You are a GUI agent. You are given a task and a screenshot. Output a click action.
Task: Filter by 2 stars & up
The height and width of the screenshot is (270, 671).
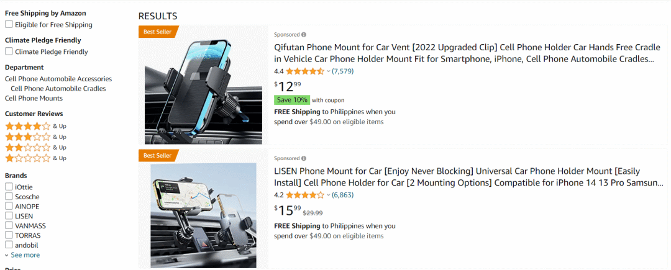pos(28,147)
